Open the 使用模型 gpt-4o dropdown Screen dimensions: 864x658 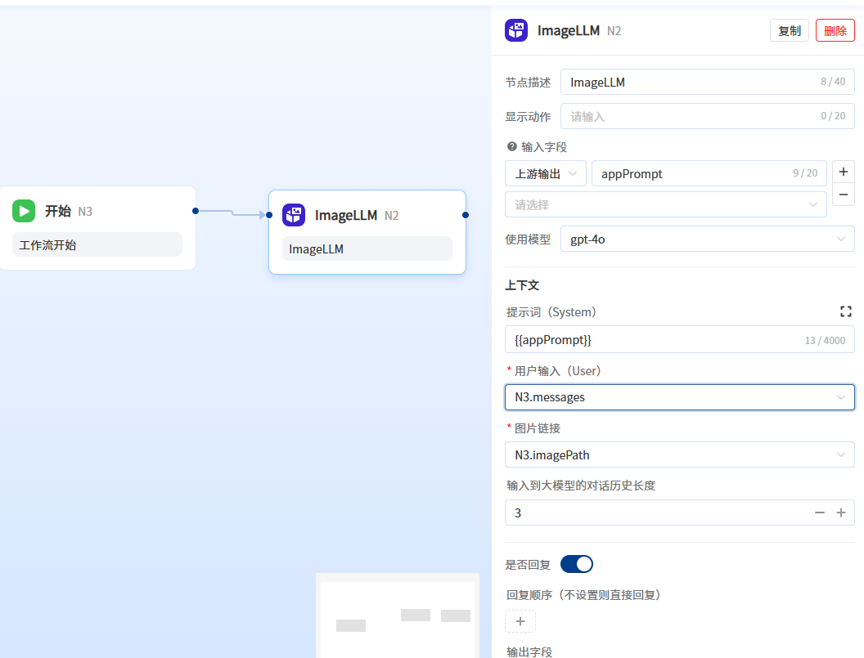click(707, 239)
